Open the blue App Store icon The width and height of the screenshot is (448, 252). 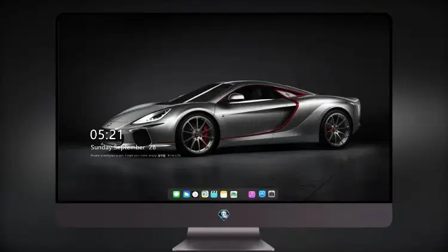pyautogui.click(x=262, y=194)
